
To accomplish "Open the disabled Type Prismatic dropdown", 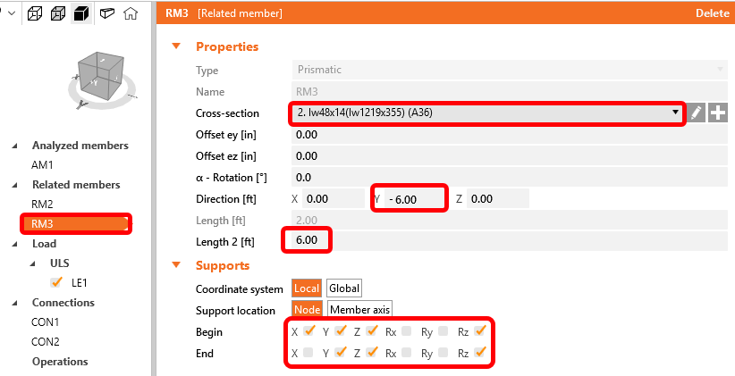I will coord(510,70).
